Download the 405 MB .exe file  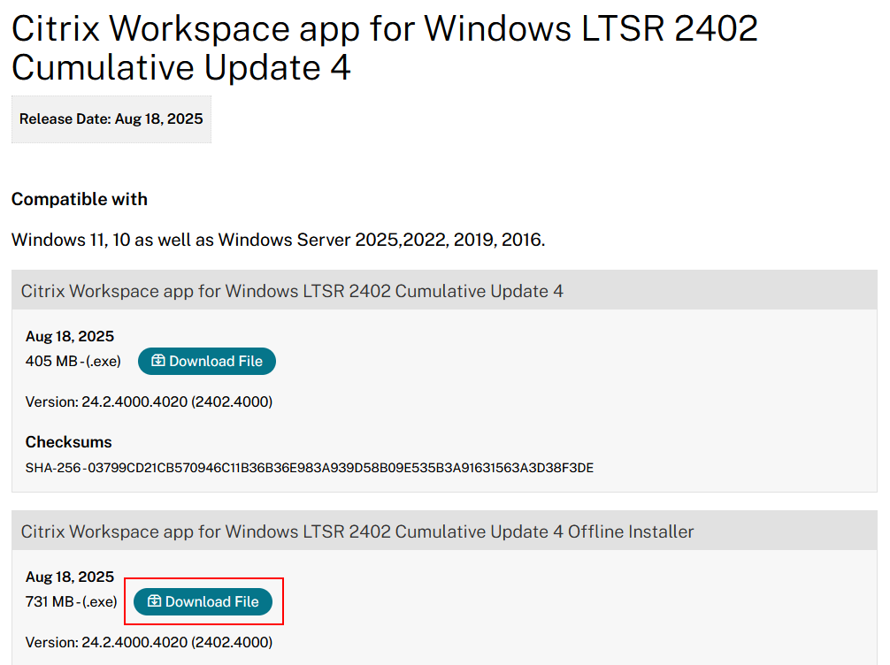206,361
